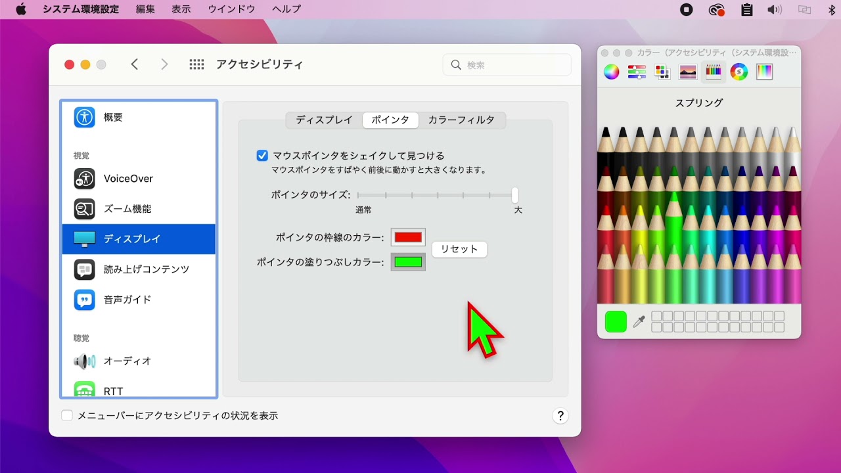This screenshot has height=473, width=841.
Task: Open Bluetooth menu bar icon
Action: pyautogui.click(x=832, y=9)
